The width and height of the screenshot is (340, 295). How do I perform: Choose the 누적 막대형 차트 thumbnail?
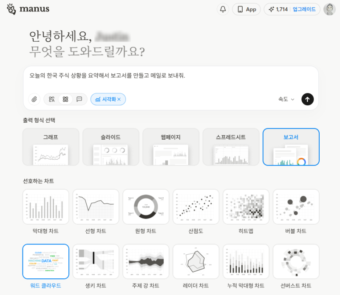click(246, 261)
